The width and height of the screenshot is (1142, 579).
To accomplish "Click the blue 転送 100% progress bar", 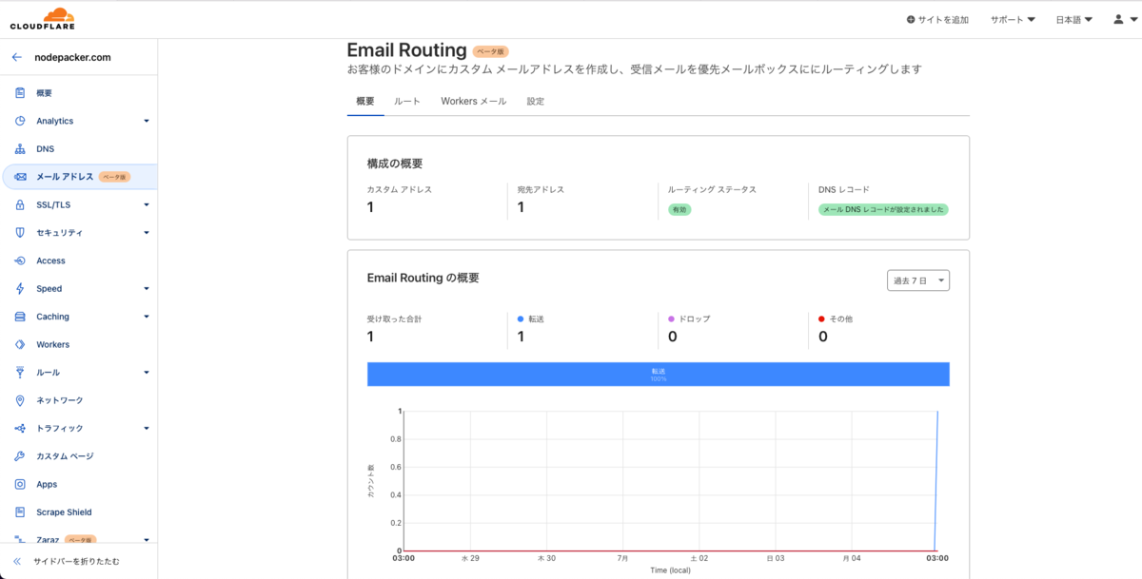I will coord(659,374).
